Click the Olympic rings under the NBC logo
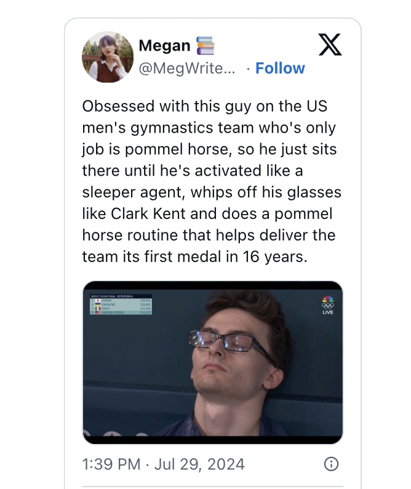This screenshot has height=489, width=411. [327, 306]
